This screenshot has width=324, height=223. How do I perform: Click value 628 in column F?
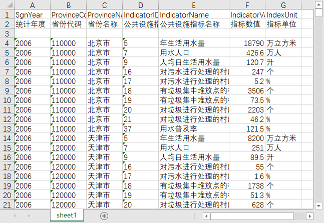point(247,204)
